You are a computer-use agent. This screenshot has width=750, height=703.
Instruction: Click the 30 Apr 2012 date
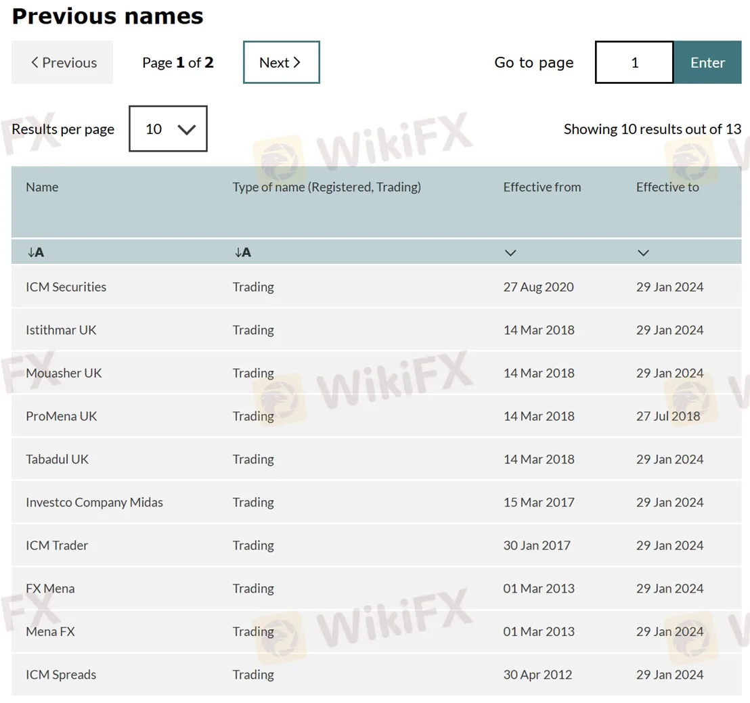pyautogui.click(x=537, y=675)
